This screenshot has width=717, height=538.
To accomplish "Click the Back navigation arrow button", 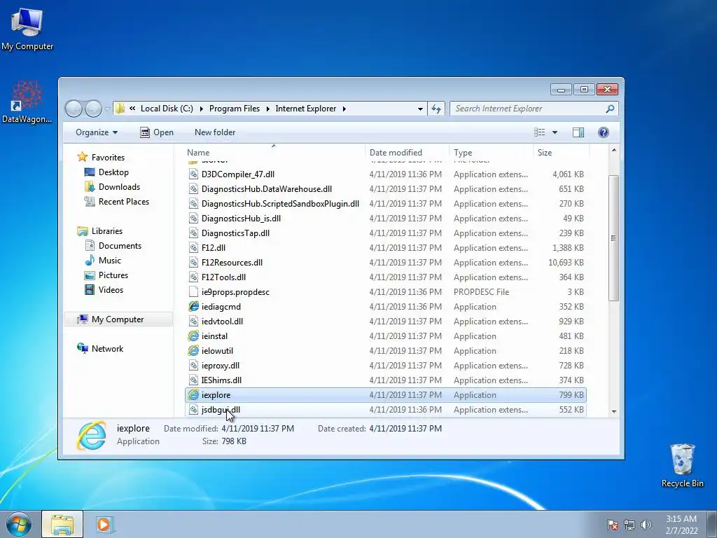I will (74, 109).
